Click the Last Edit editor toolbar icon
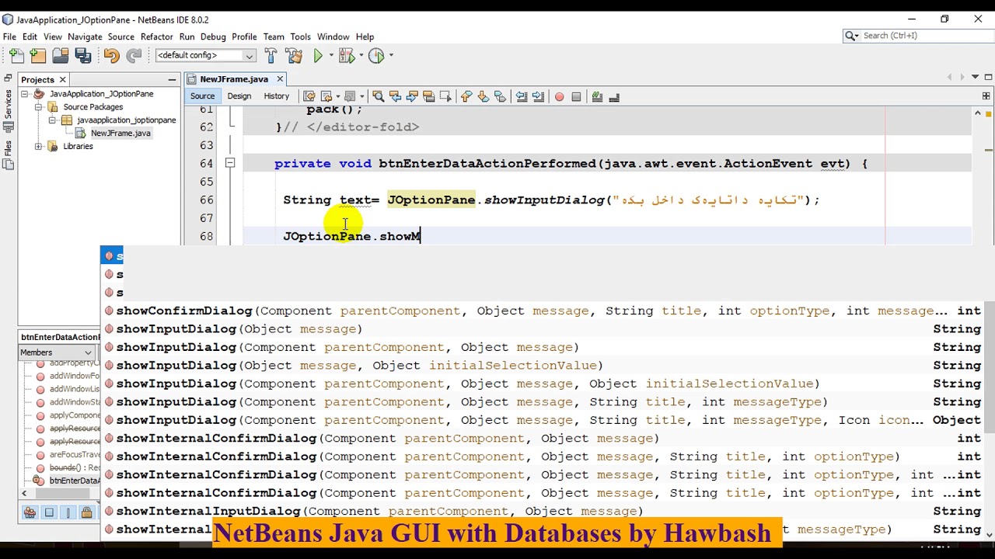995x559 pixels. [x=309, y=97]
